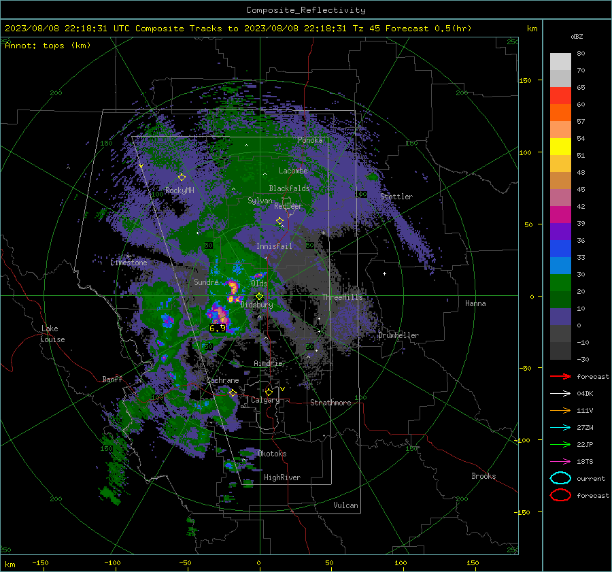Click the dBZ legend heading
The image size is (612, 572).
tap(577, 36)
